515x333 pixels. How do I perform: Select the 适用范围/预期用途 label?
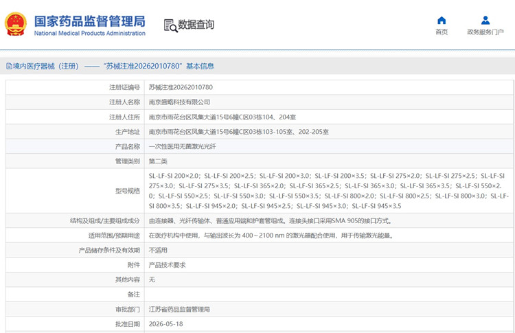114,236
